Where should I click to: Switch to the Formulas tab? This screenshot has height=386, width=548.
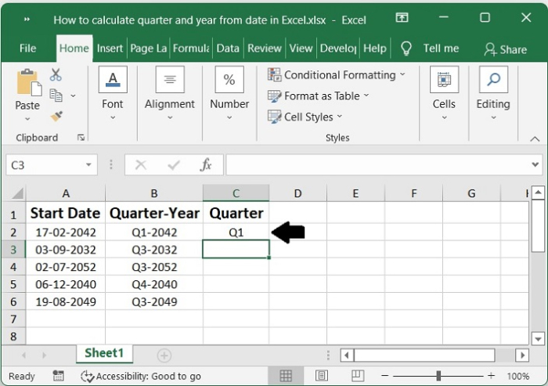point(191,49)
